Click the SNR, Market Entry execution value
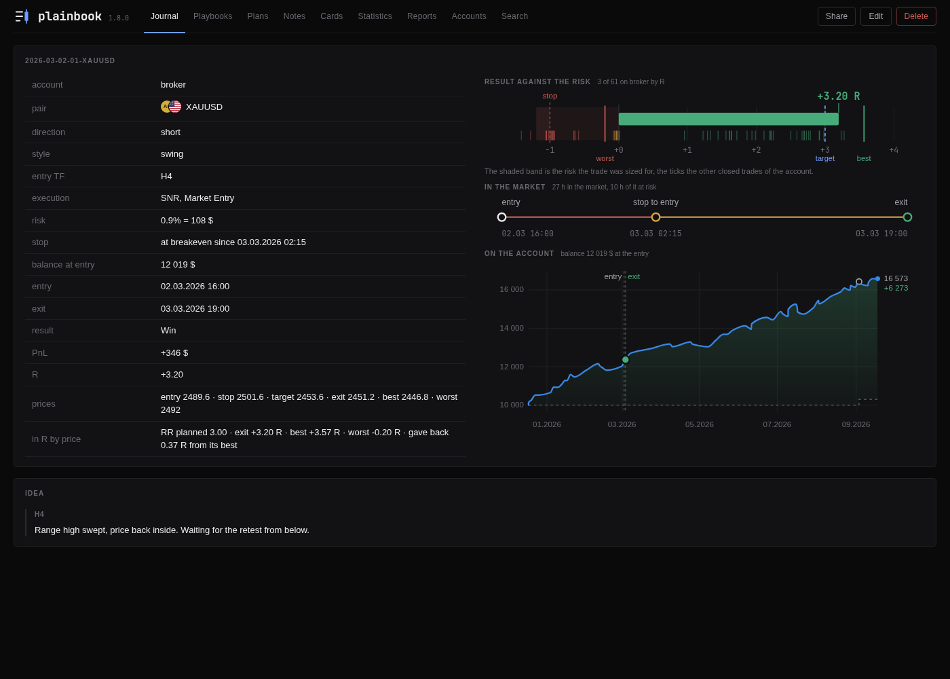The width and height of the screenshot is (950, 679). (197, 198)
